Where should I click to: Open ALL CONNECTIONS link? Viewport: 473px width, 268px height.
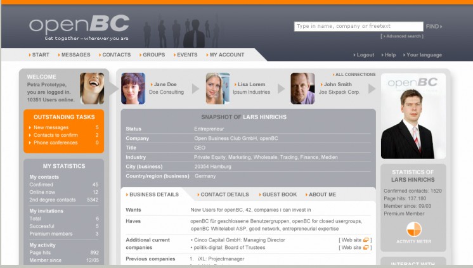click(x=354, y=75)
